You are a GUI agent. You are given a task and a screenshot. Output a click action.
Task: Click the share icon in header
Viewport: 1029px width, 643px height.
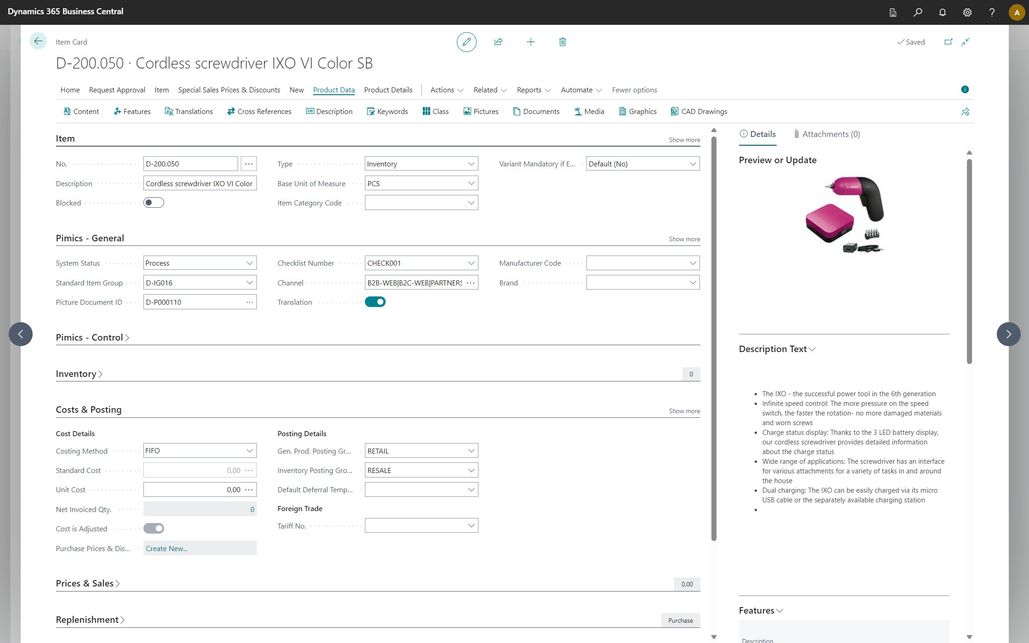pyautogui.click(x=498, y=42)
